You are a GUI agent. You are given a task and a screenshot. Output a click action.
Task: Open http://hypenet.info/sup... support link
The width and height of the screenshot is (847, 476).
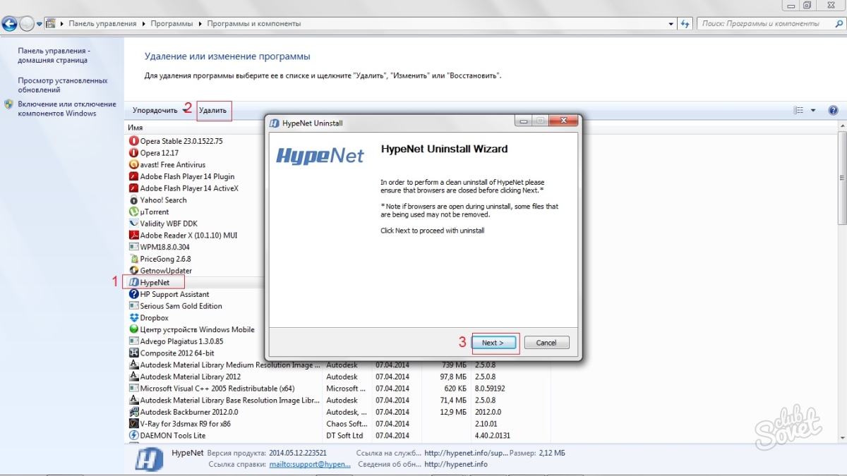coord(464,453)
